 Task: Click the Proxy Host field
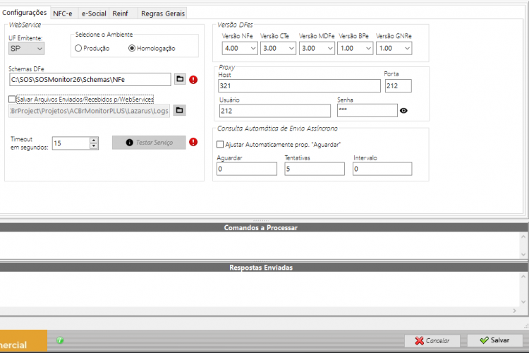click(x=299, y=86)
